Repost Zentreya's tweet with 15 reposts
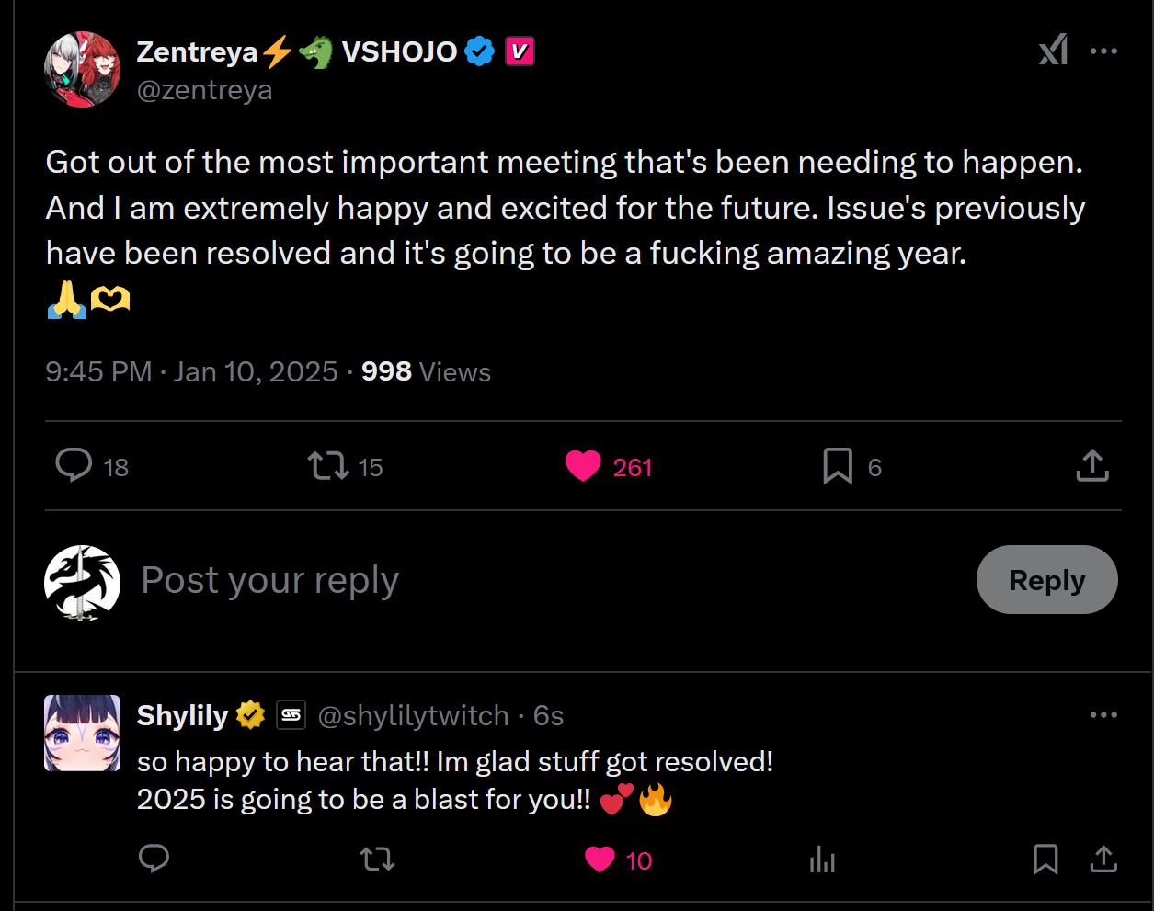This screenshot has width=1154, height=911. coord(328,466)
